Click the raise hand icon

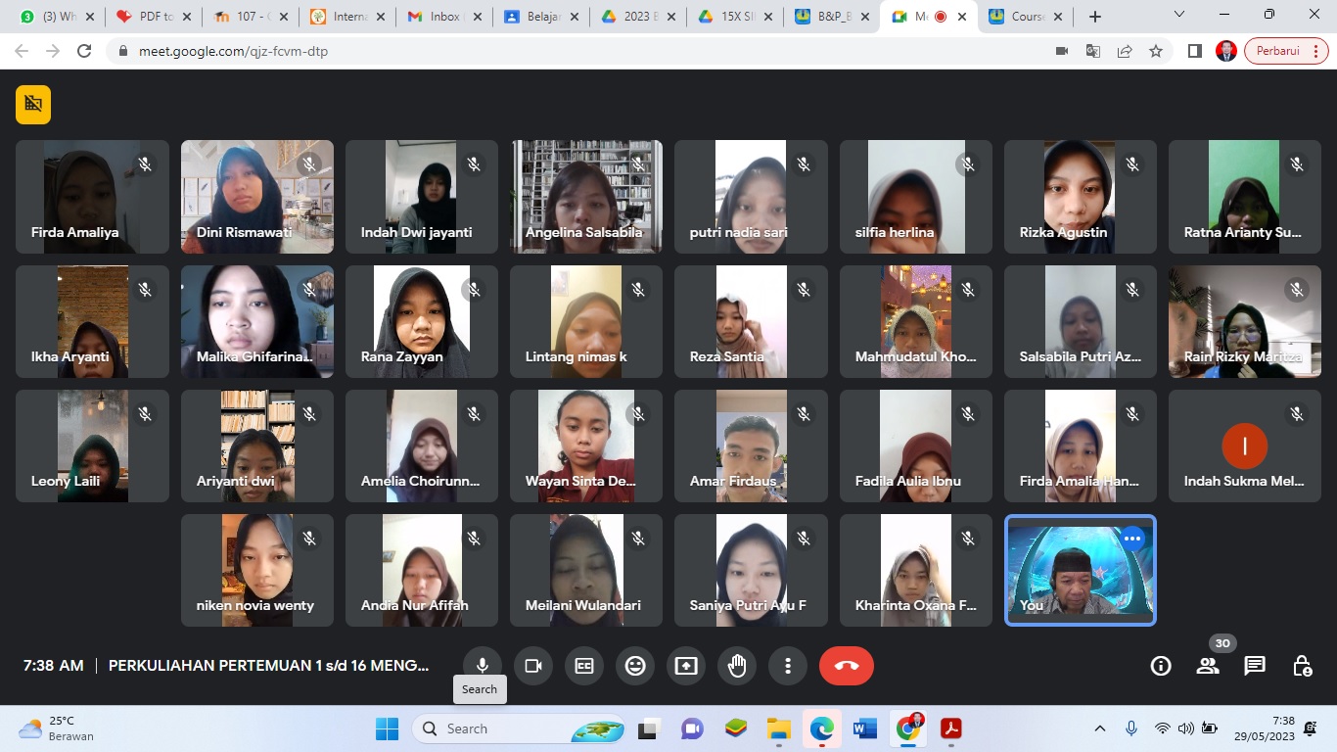click(x=737, y=666)
